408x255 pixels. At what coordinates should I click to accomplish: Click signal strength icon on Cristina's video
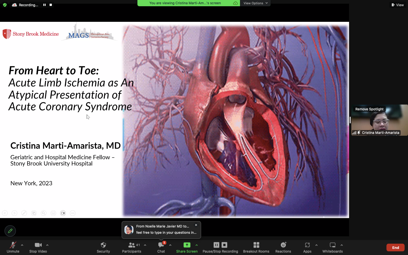(354, 133)
